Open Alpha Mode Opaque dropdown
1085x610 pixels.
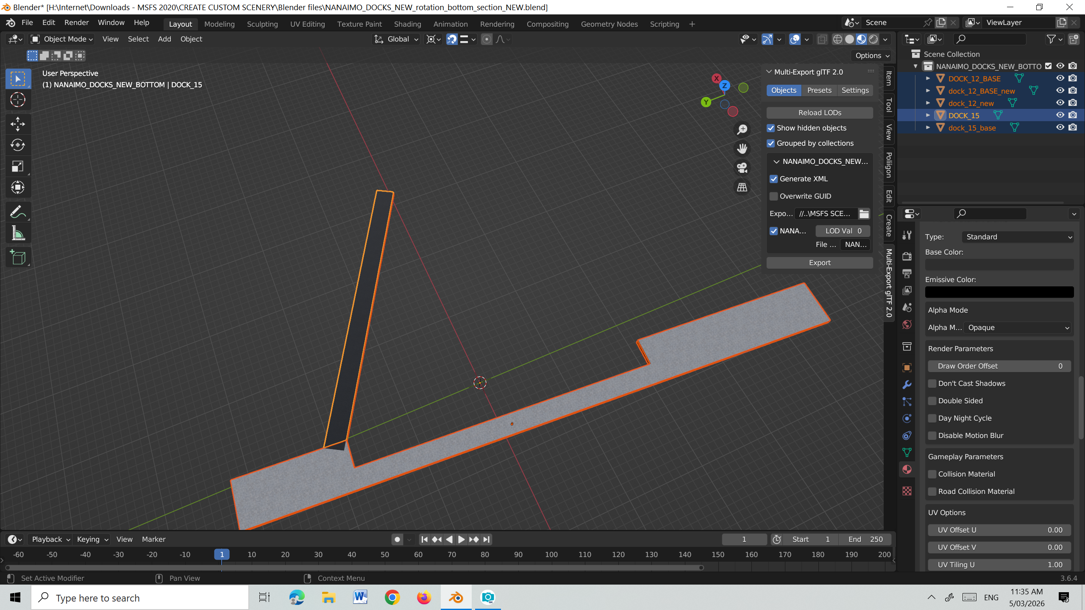tap(1018, 328)
